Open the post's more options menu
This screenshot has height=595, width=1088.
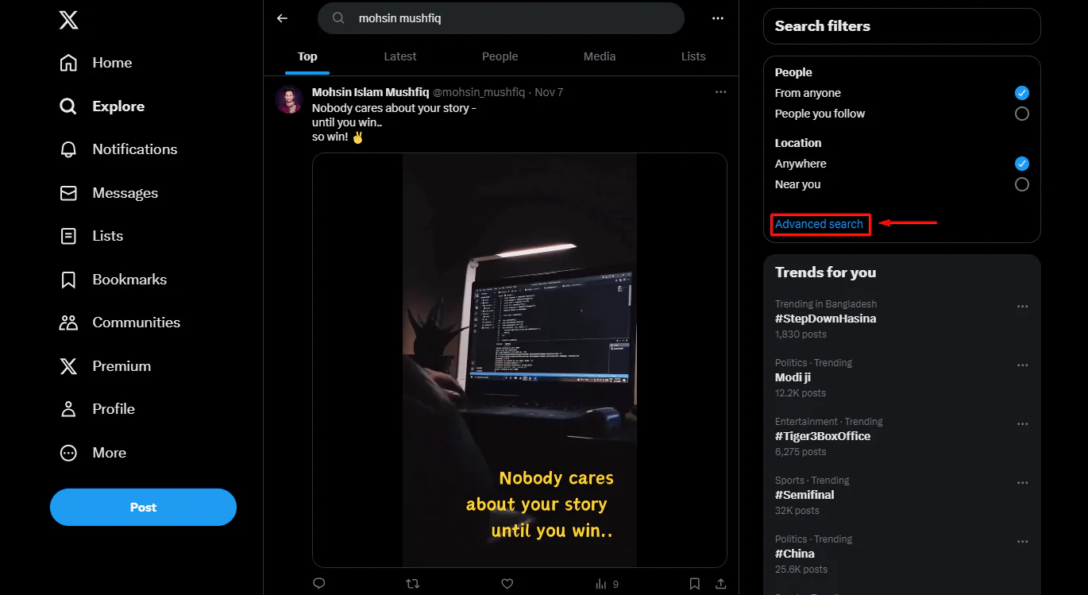720,92
